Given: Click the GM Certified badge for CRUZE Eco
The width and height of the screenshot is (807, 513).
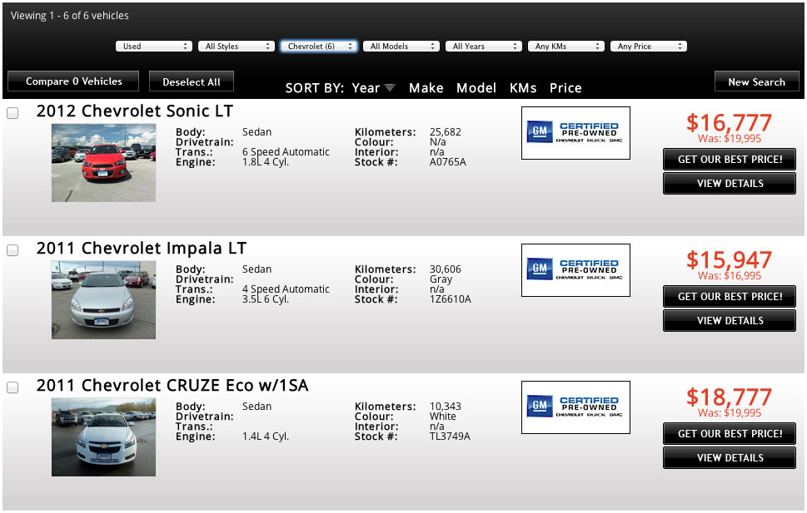Looking at the screenshot, I should click(575, 407).
